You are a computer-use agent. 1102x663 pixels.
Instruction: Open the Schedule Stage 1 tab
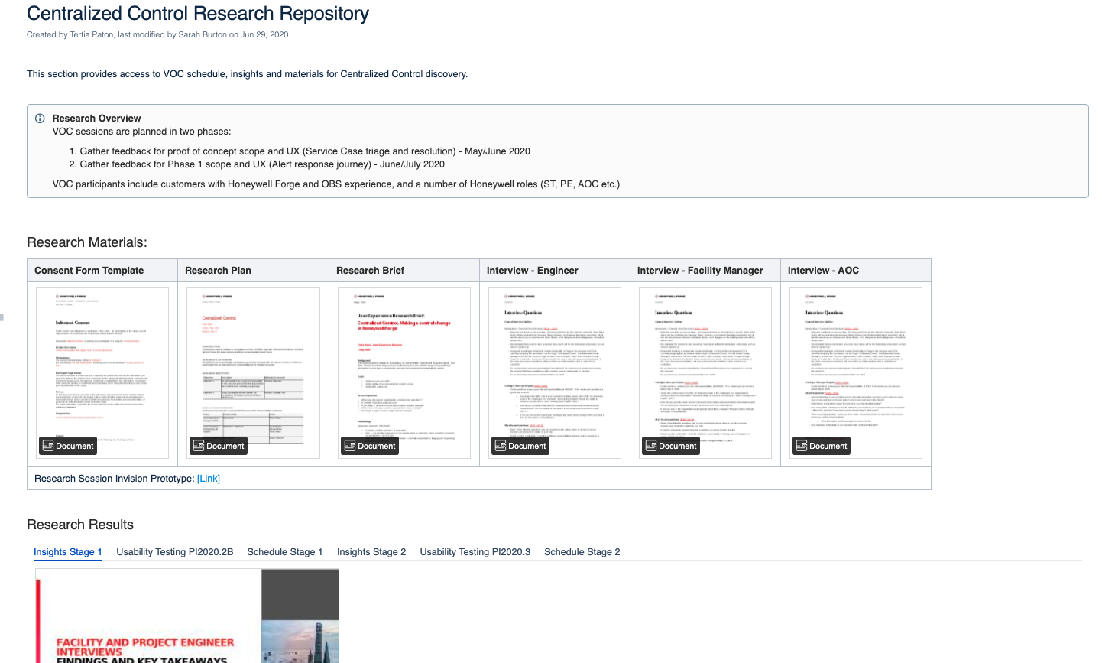tap(285, 551)
